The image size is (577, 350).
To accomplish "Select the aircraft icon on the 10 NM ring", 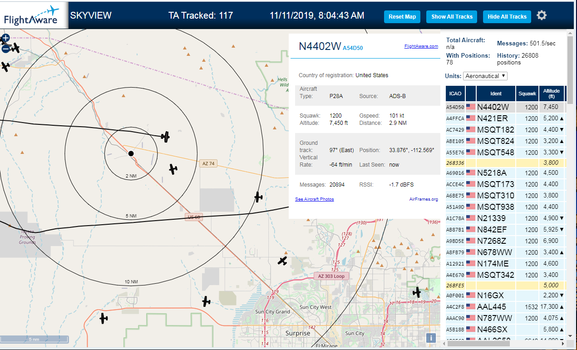I will (x=258, y=197).
